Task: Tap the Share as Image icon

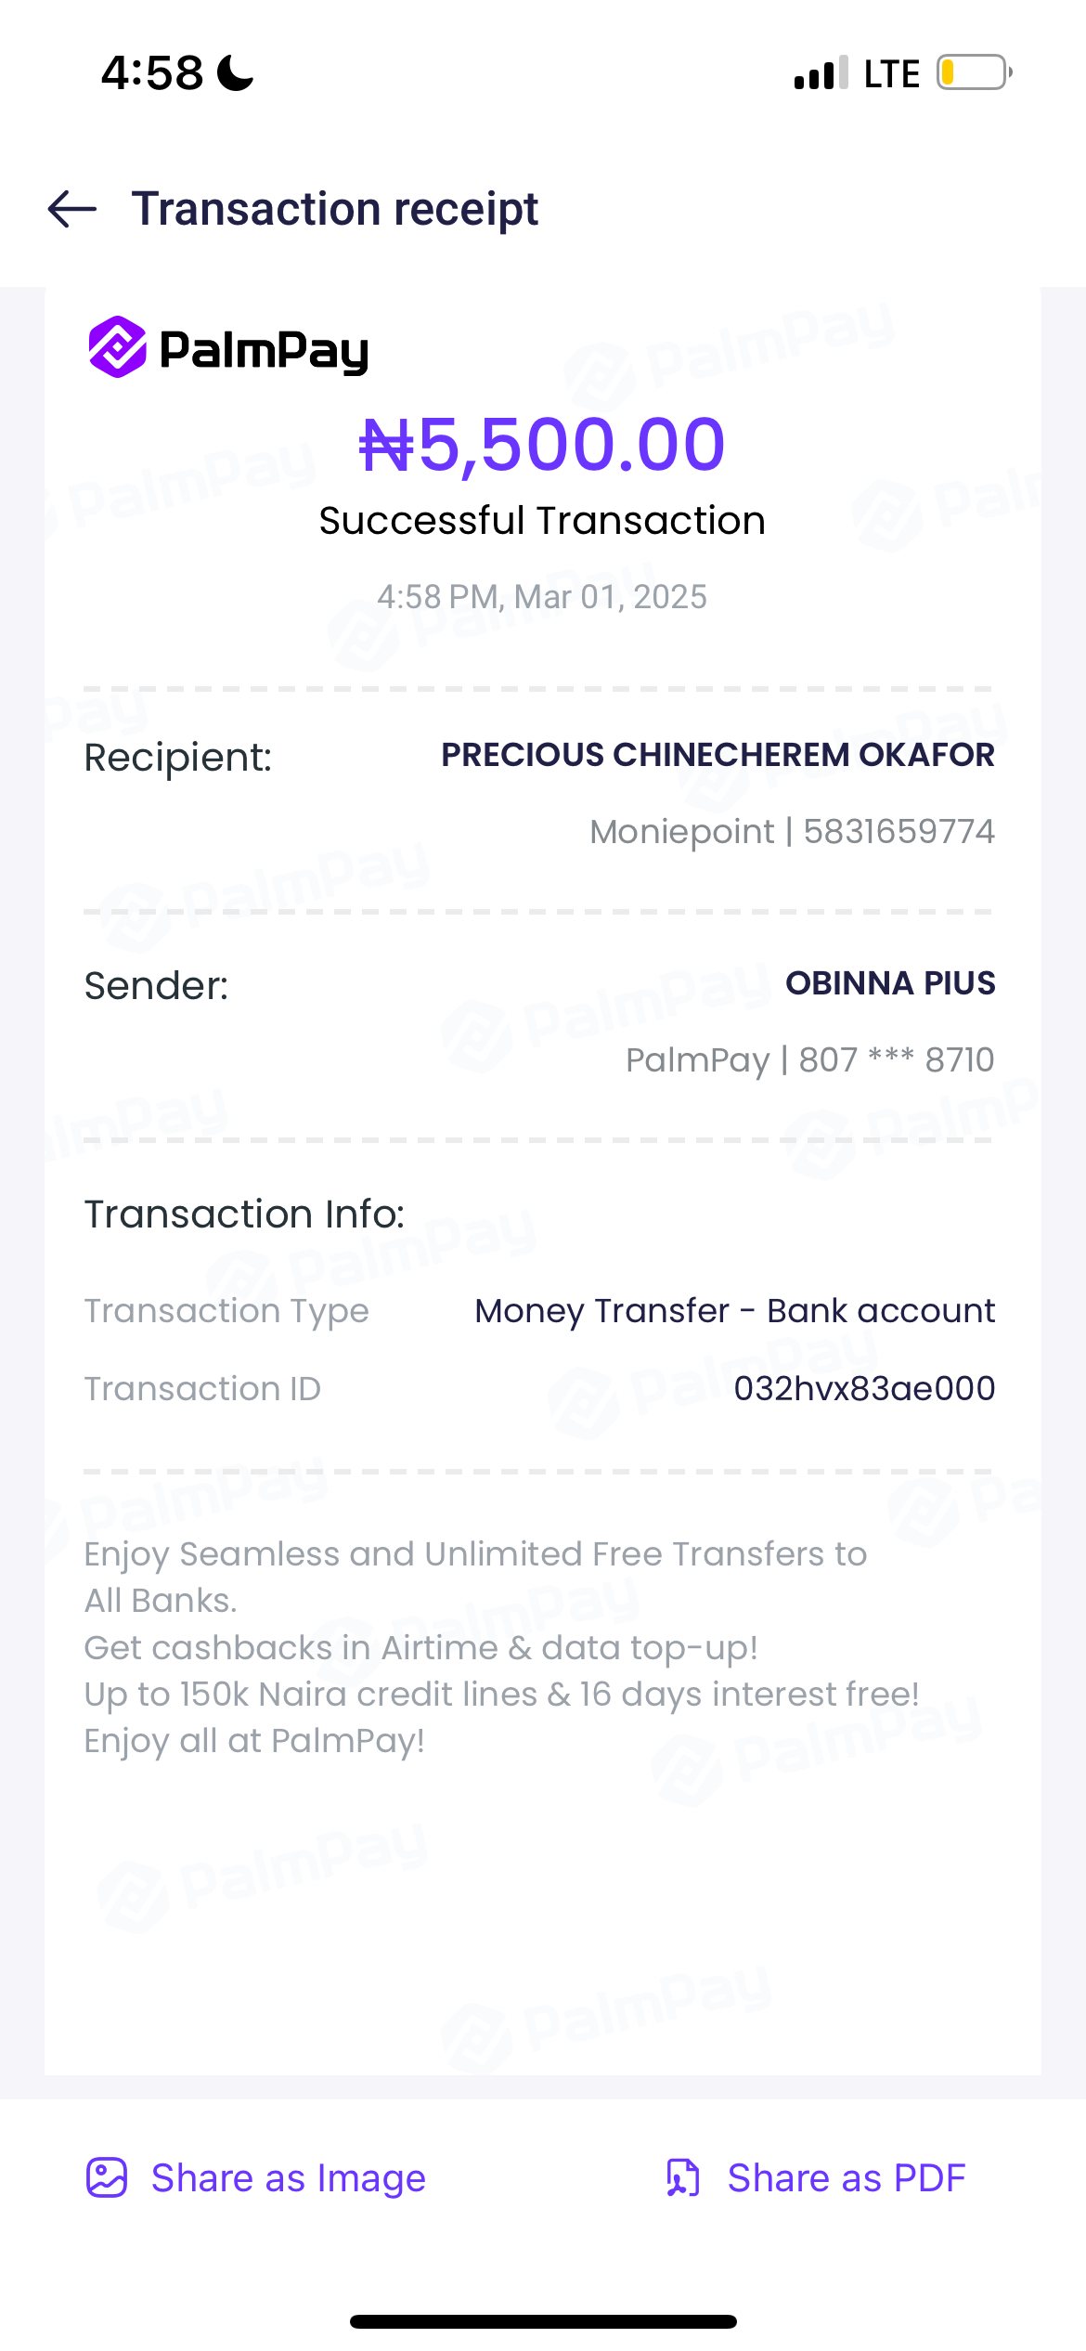Action: pos(107,2177)
